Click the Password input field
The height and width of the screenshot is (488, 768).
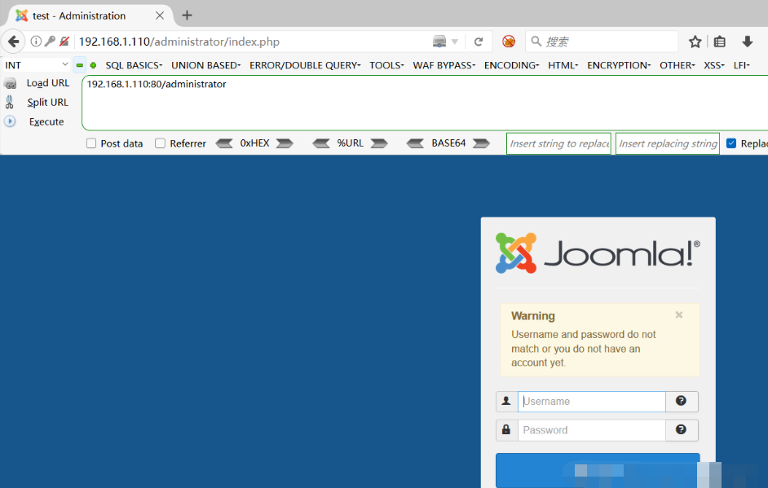pos(592,430)
